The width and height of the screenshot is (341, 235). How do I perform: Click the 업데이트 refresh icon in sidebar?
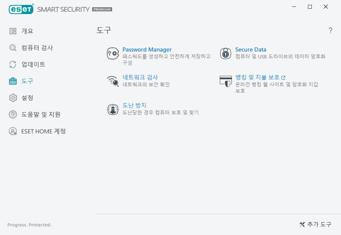tap(13, 64)
